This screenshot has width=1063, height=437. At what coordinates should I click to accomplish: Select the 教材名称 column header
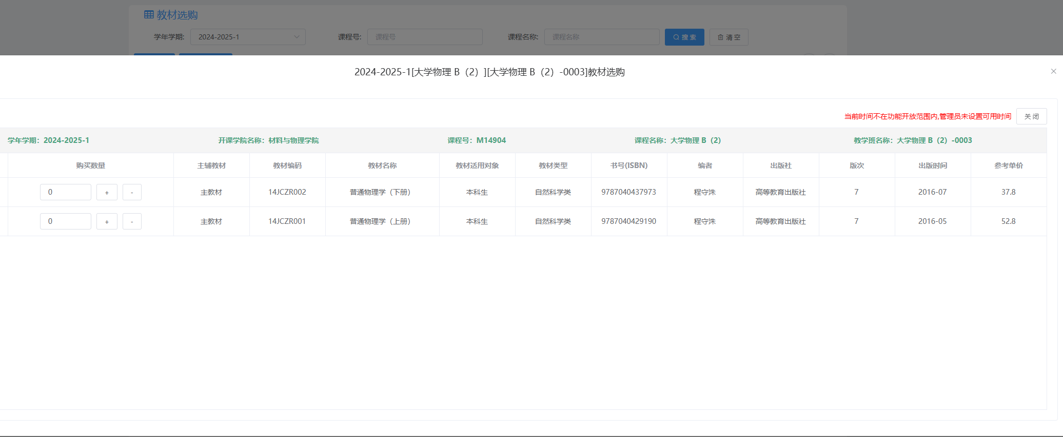tap(382, 165)
